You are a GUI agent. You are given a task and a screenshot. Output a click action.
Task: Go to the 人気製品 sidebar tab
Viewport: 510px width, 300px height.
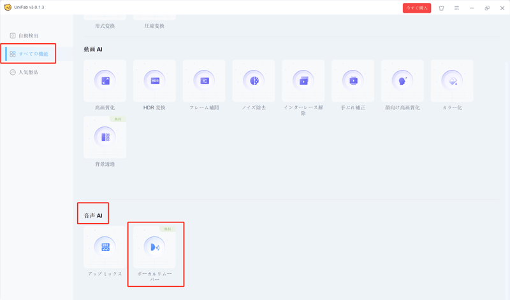point(28,72)
